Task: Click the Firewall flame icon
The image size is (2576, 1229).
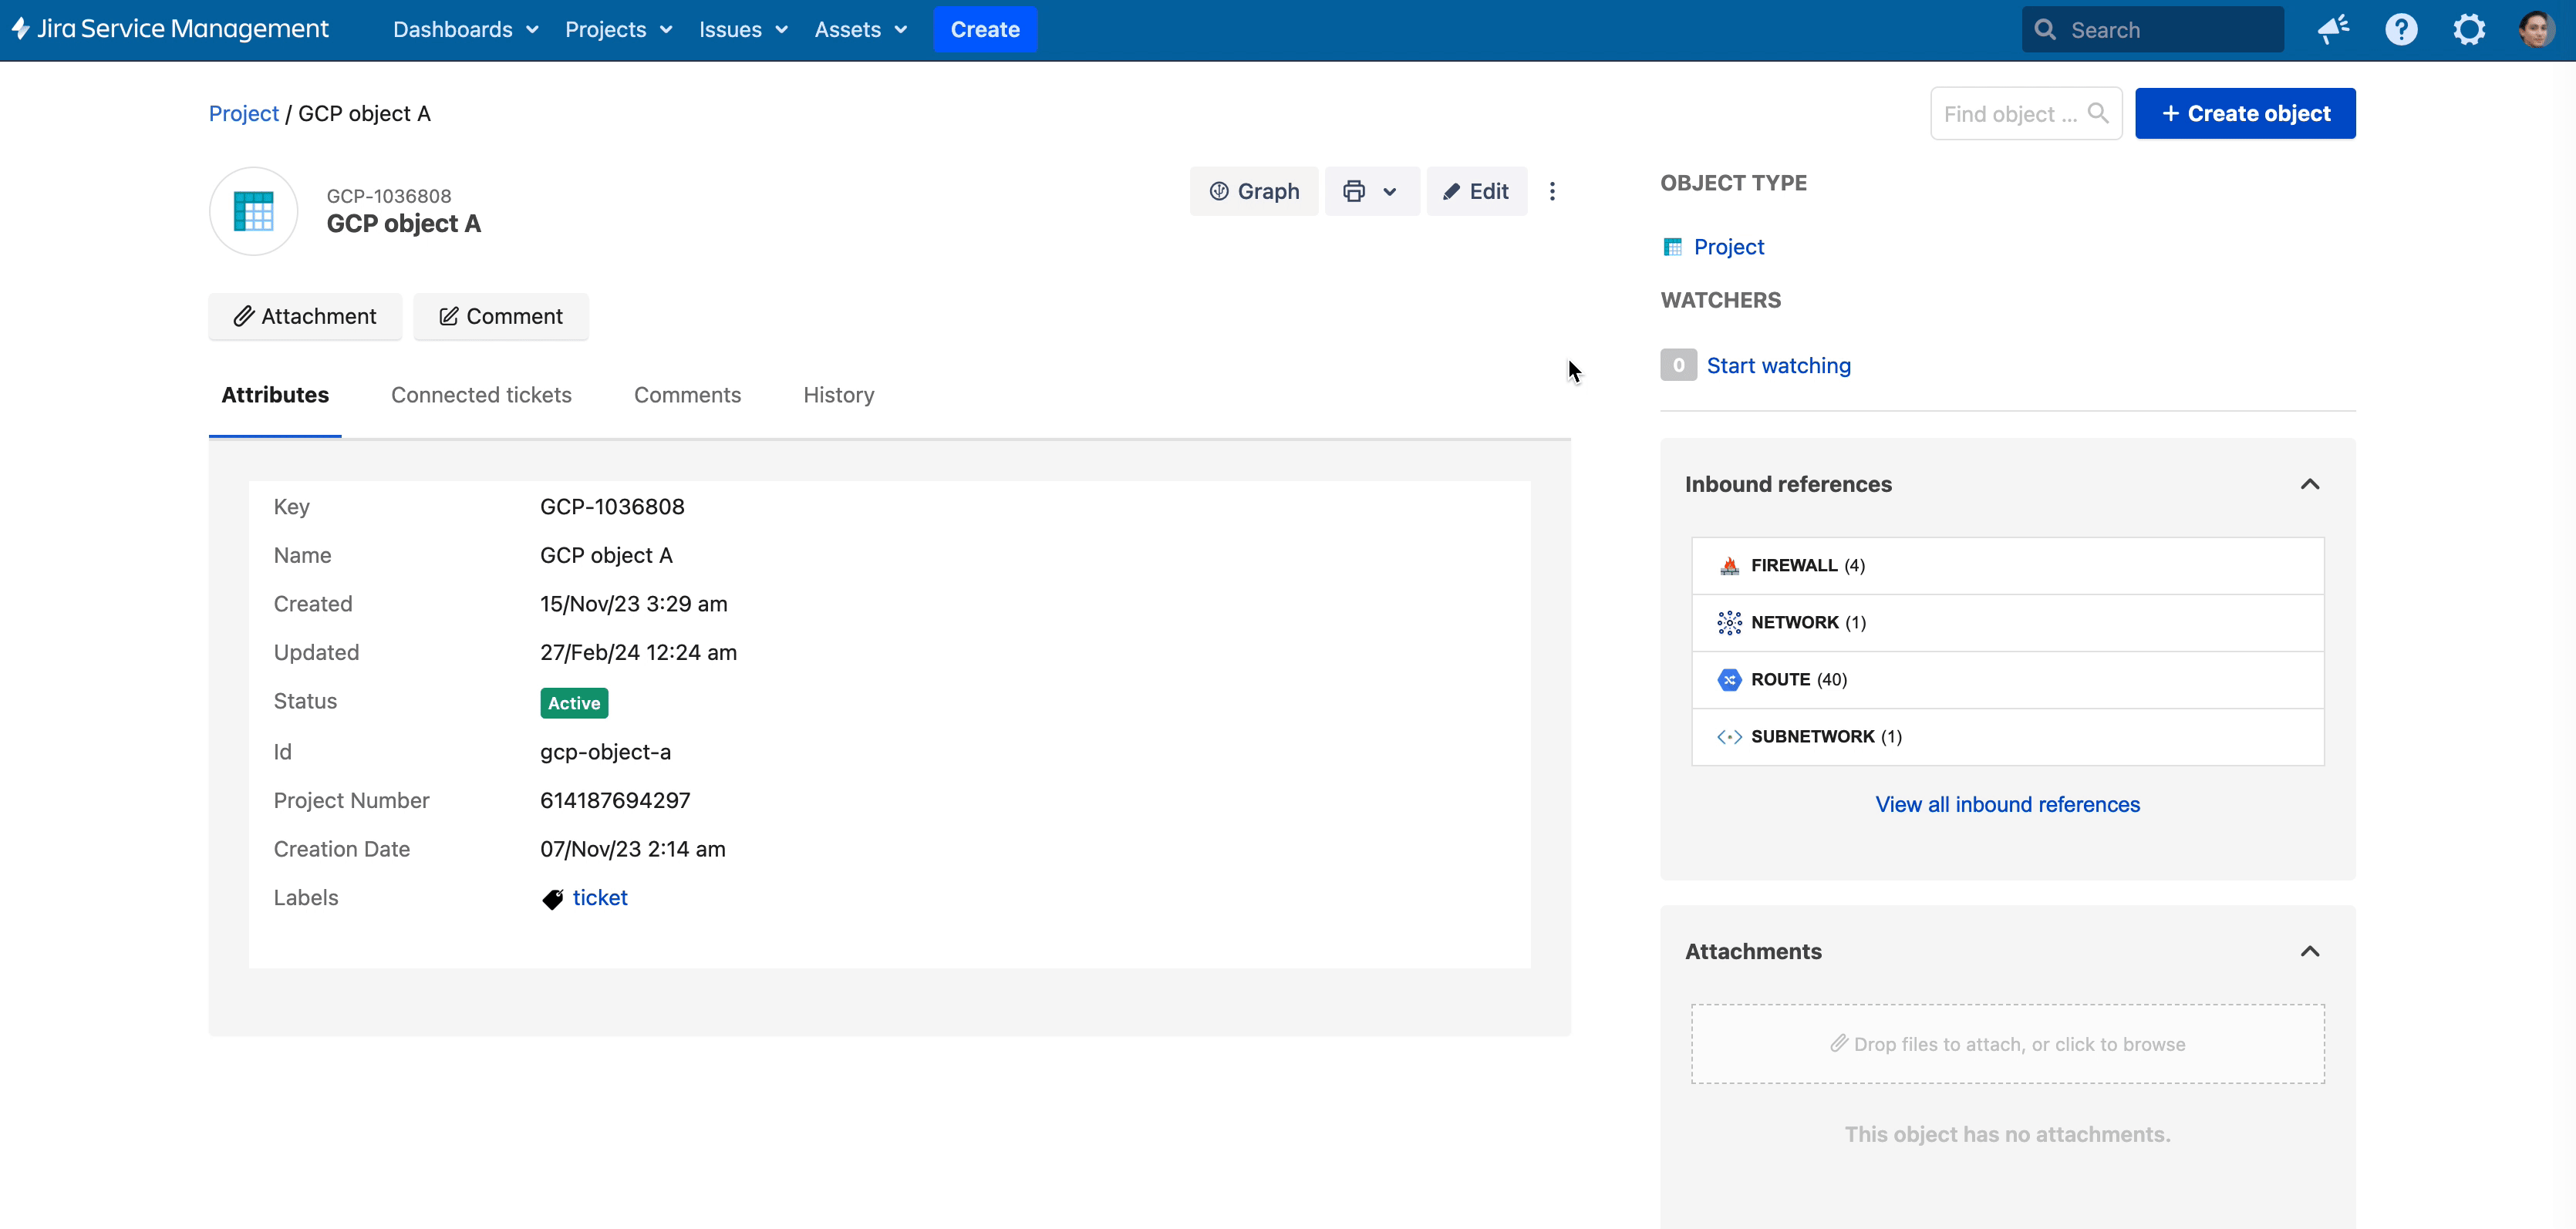Action: [1729, 566]
